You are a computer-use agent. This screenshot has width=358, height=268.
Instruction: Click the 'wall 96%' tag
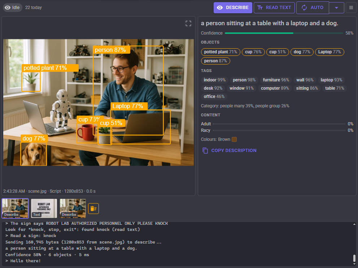click(x=305, y=80)
